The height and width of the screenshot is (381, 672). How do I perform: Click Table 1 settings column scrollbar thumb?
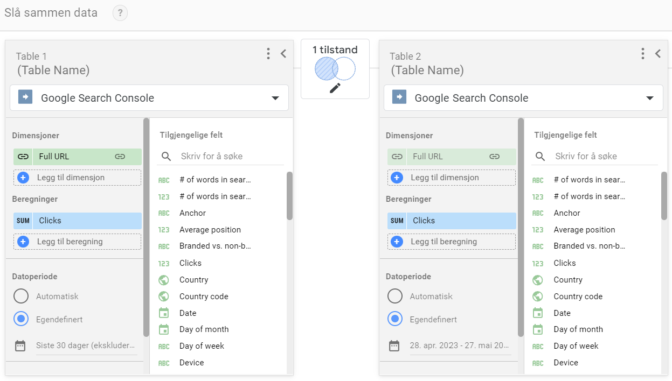point(146,227)
